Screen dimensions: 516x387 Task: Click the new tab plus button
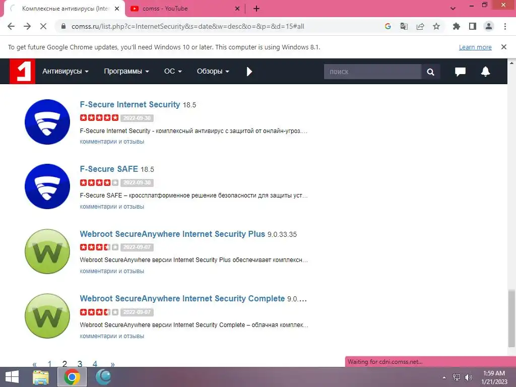click(256, 9)
